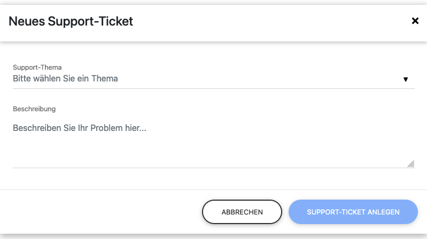This screenshot has width=427, height=239.
Task: Click the black triangle next to Thema field
Action: pos(406,79)
